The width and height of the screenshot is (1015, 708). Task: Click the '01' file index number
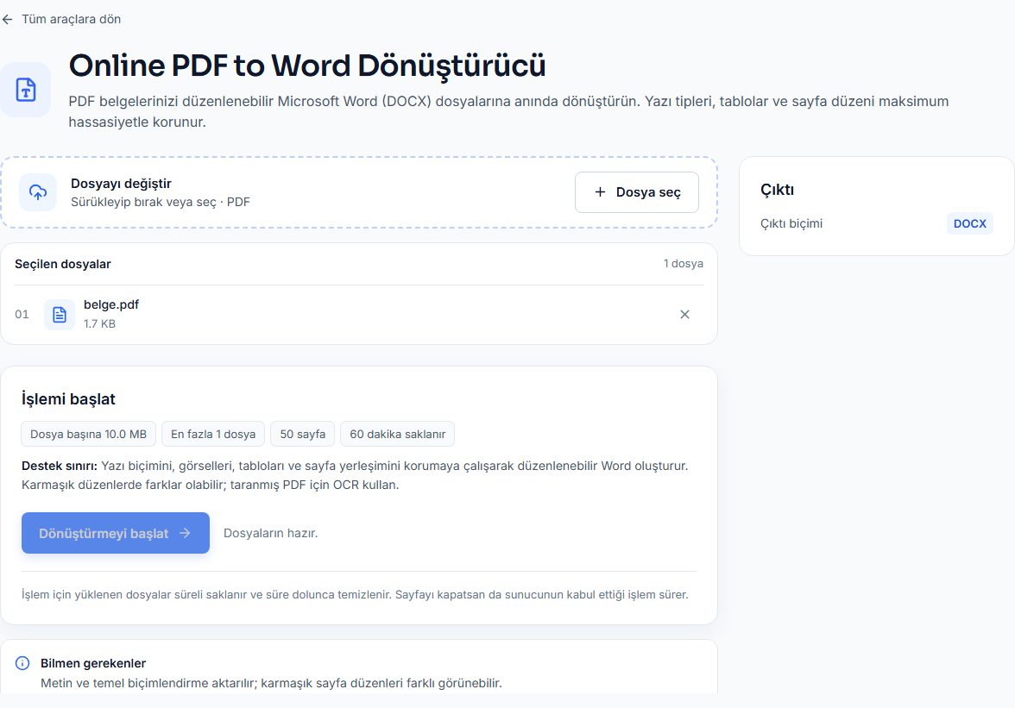tap(22, 314)
